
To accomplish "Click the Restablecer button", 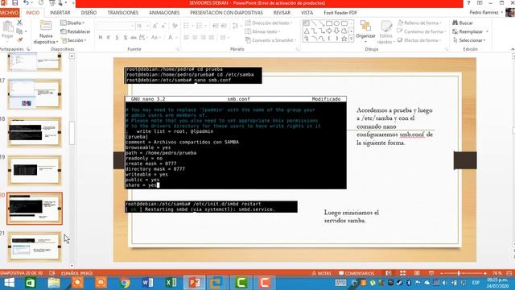I will pos(76,31).
